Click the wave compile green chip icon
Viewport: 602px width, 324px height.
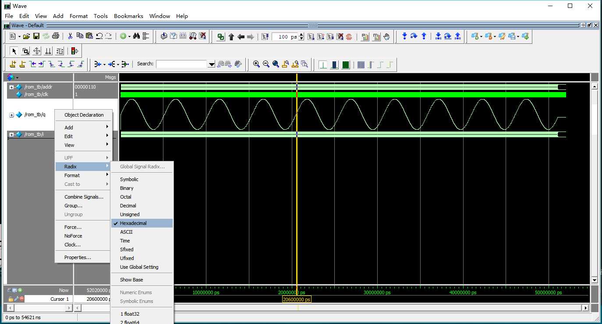pos(346,65)
